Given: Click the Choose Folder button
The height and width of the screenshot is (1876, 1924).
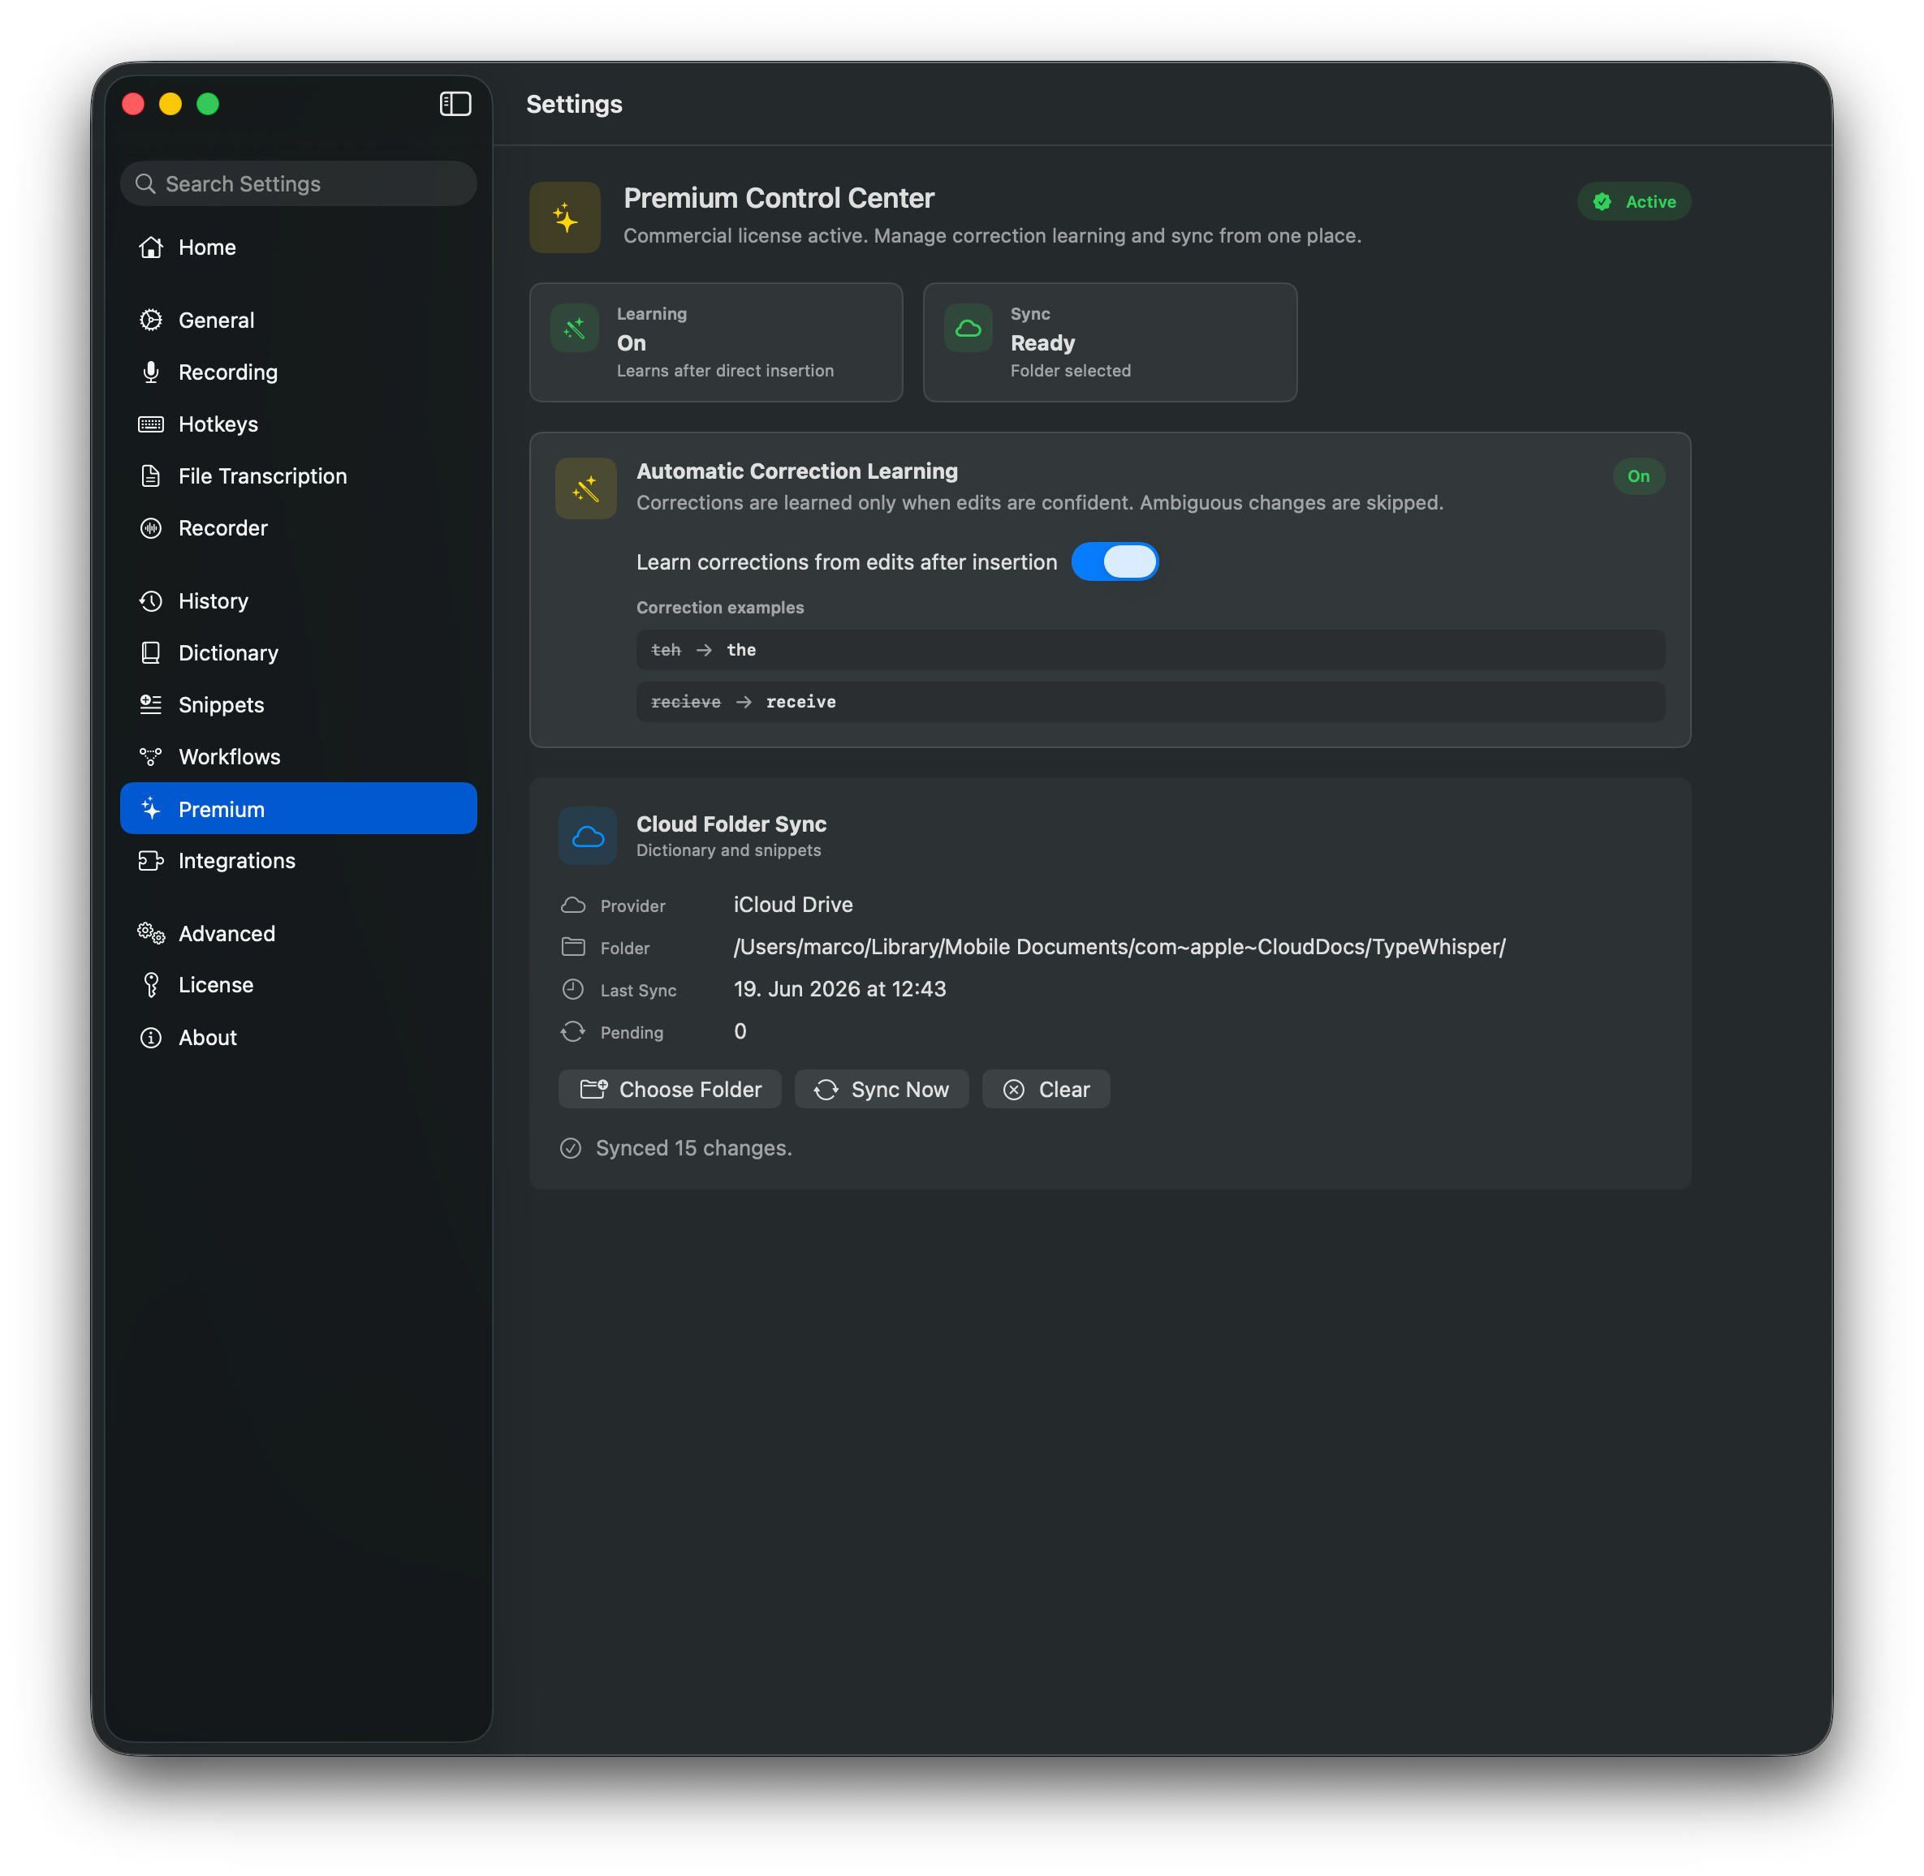Looking at the screenshot, I should 671,1089.
